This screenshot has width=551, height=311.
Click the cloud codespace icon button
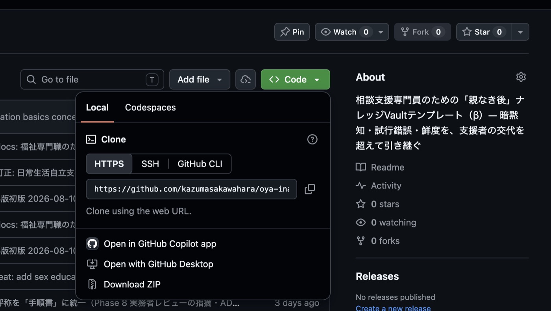coord(246,79)
